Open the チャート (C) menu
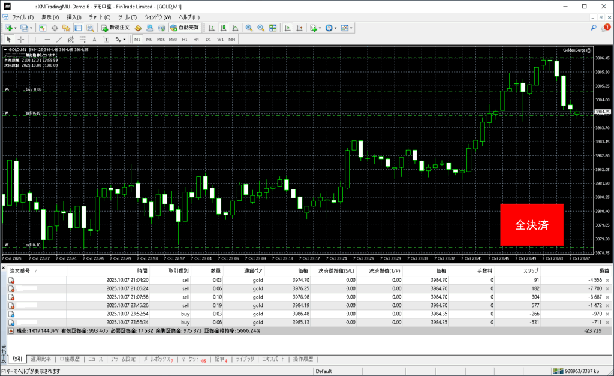This screenshot has width=614, height=376. click(x=100, y=17)
